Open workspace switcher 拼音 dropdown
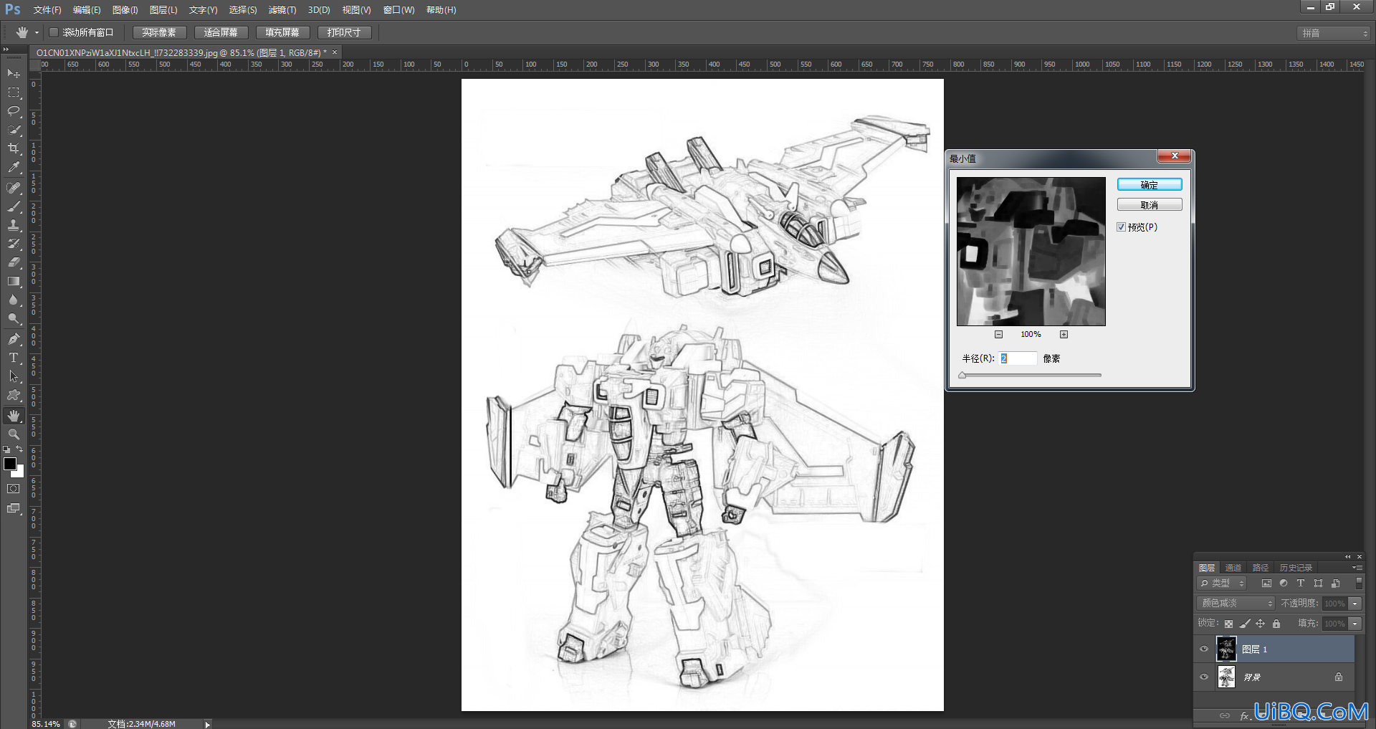Screen dimensions: 1376x729 [1334, 33]
